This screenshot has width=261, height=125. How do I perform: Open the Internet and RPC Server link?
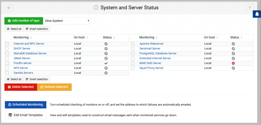29,44
